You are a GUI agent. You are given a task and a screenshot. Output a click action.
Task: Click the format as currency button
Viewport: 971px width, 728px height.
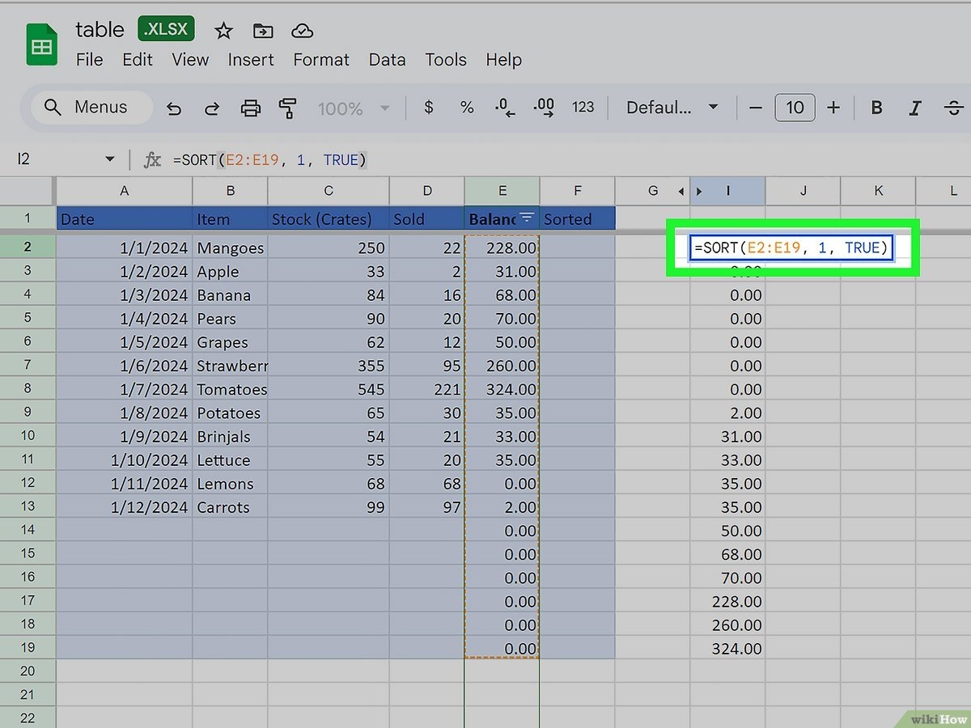pos(429,108)
